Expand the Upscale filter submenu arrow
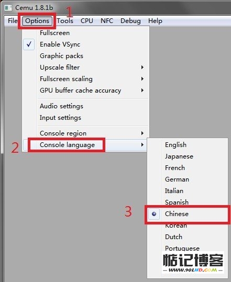 click(142, 67)
